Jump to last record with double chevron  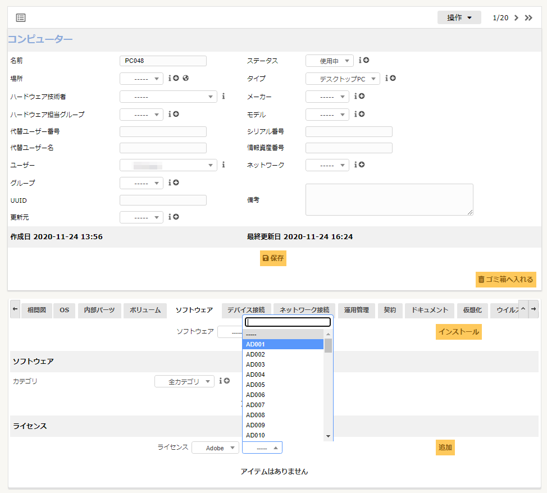528,18
